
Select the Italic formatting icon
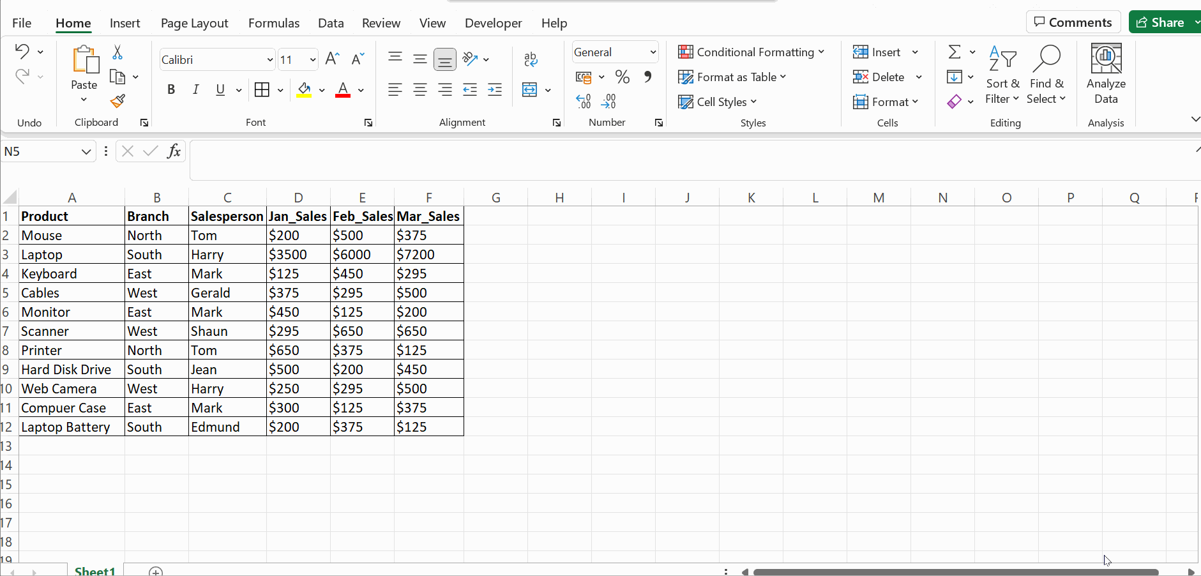point(196,89)
